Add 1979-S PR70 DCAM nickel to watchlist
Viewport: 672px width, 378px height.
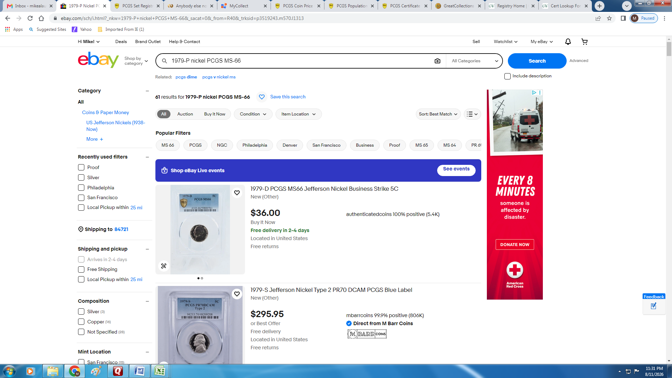237,294
